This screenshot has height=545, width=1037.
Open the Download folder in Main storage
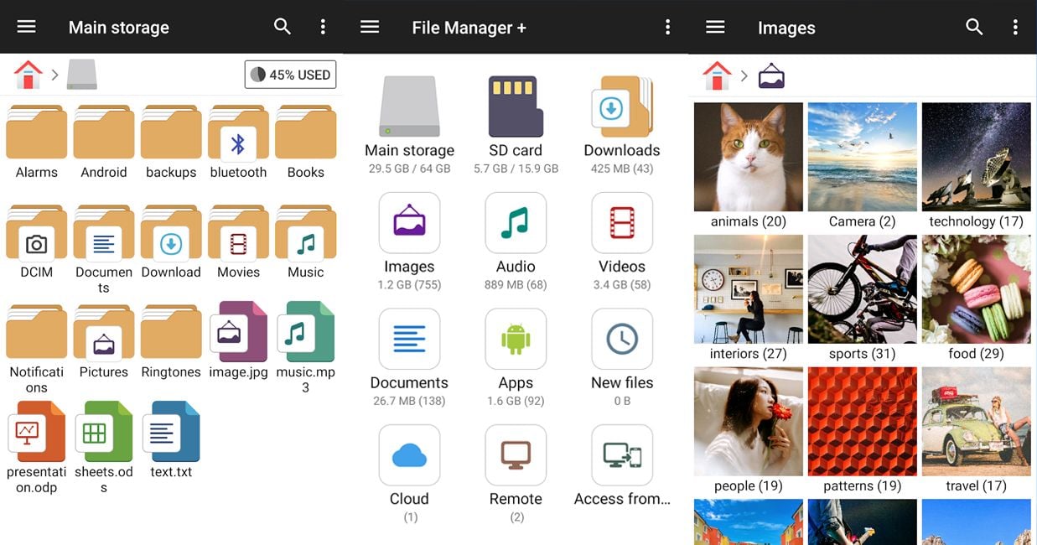click(x=171, y=241)
